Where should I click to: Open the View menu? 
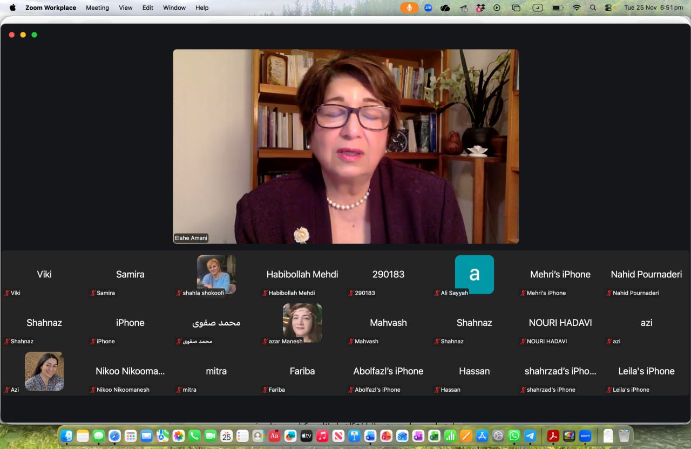(x=126, y=8)
